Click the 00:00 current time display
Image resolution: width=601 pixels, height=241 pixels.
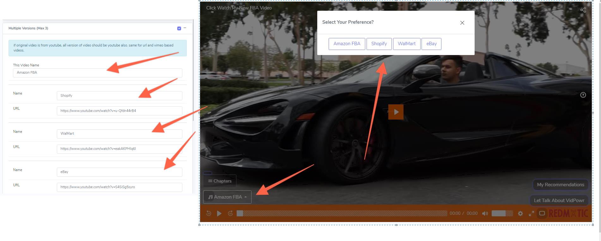tap(455, 213)
